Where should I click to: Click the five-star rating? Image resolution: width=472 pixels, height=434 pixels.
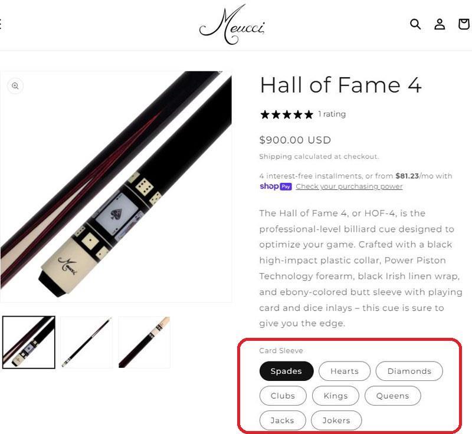[287, 114]
